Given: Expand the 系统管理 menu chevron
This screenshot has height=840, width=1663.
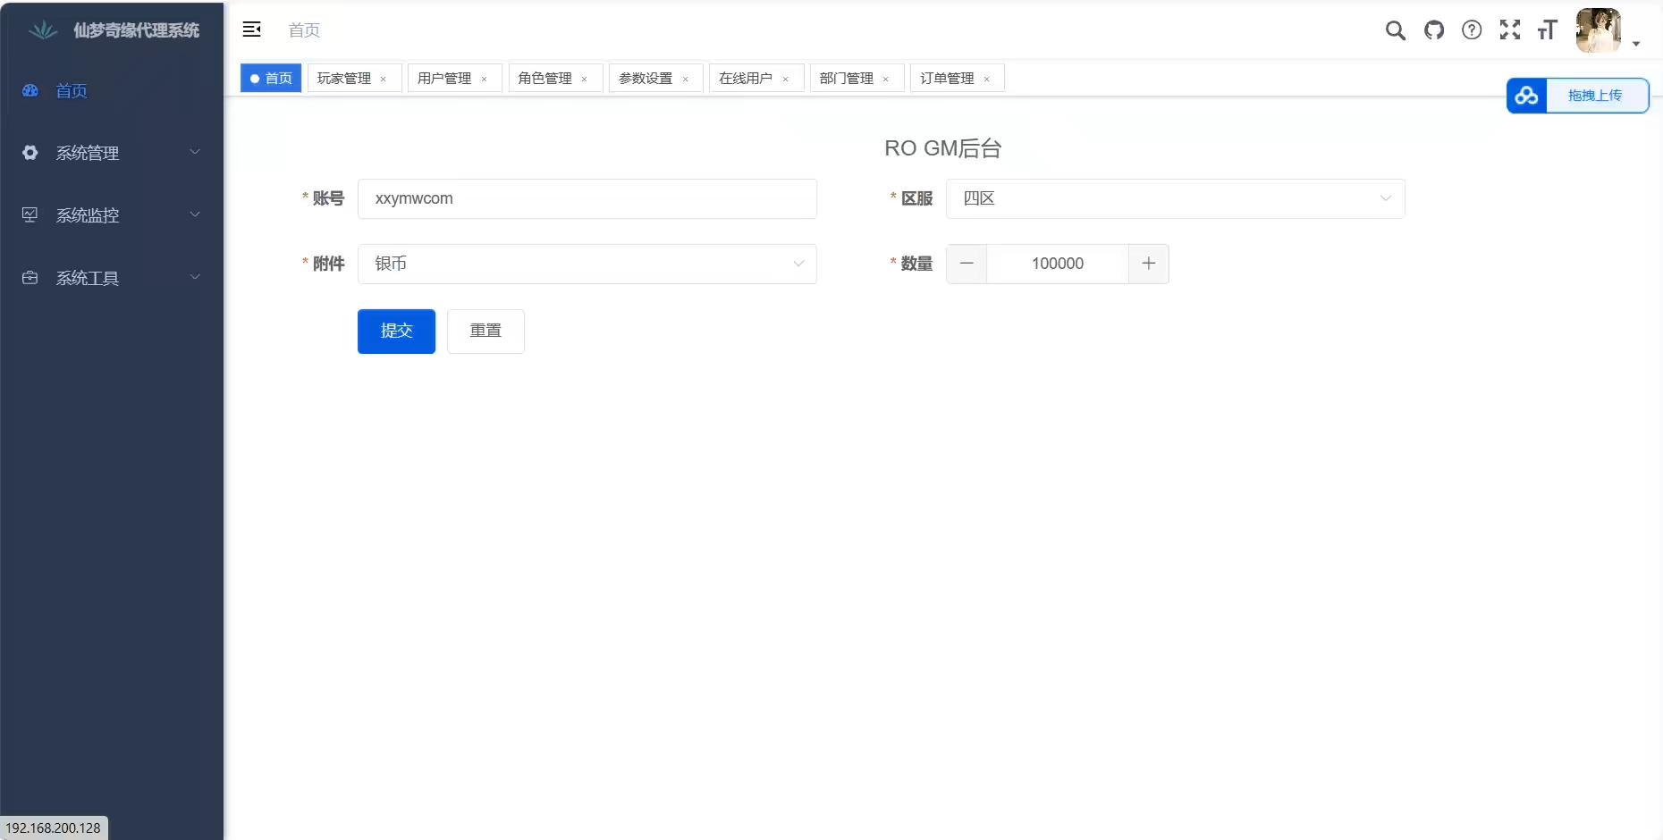Looking at the screenshot, I should coord(195,152).
